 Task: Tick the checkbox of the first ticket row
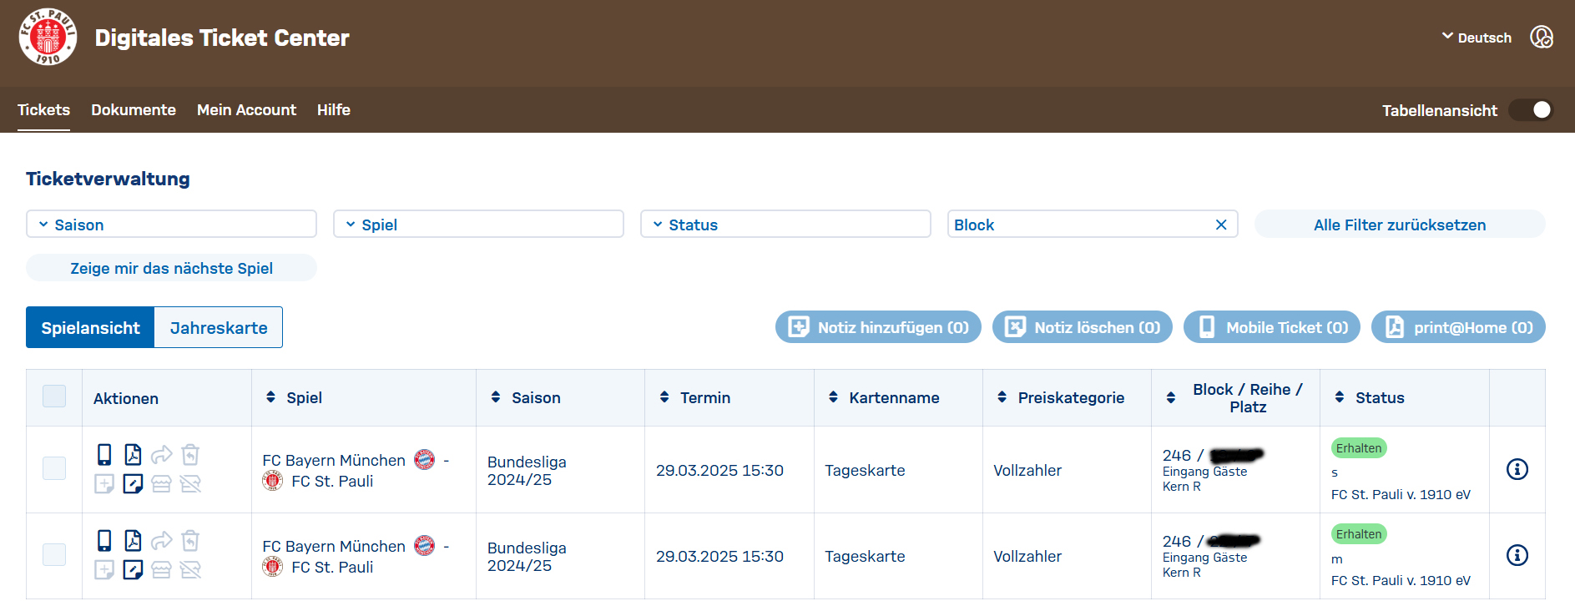click(x=54, y=468)
